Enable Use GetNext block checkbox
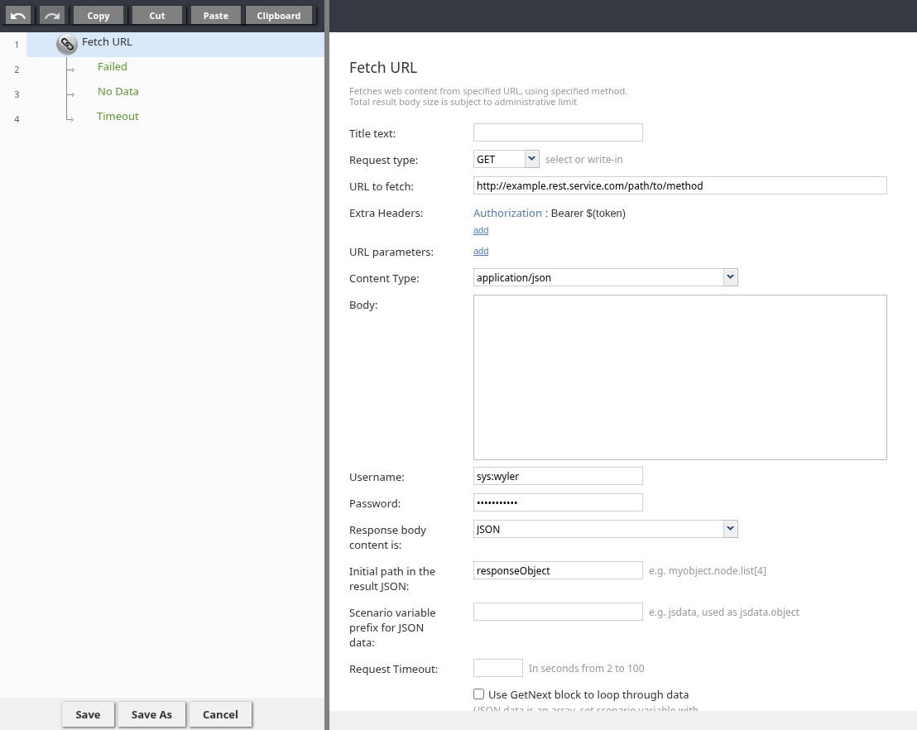Screen dimensions: 917x730 tap(478, 694)
